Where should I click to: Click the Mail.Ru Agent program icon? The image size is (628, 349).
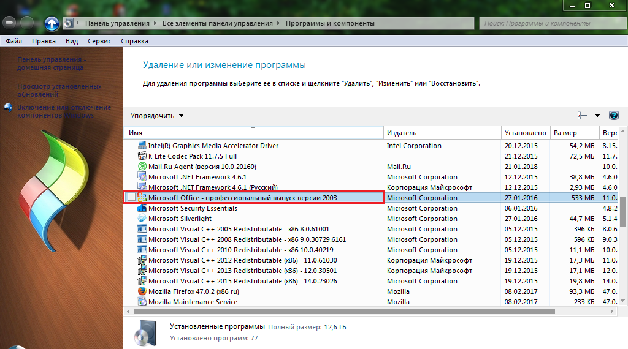pos(142,167)
